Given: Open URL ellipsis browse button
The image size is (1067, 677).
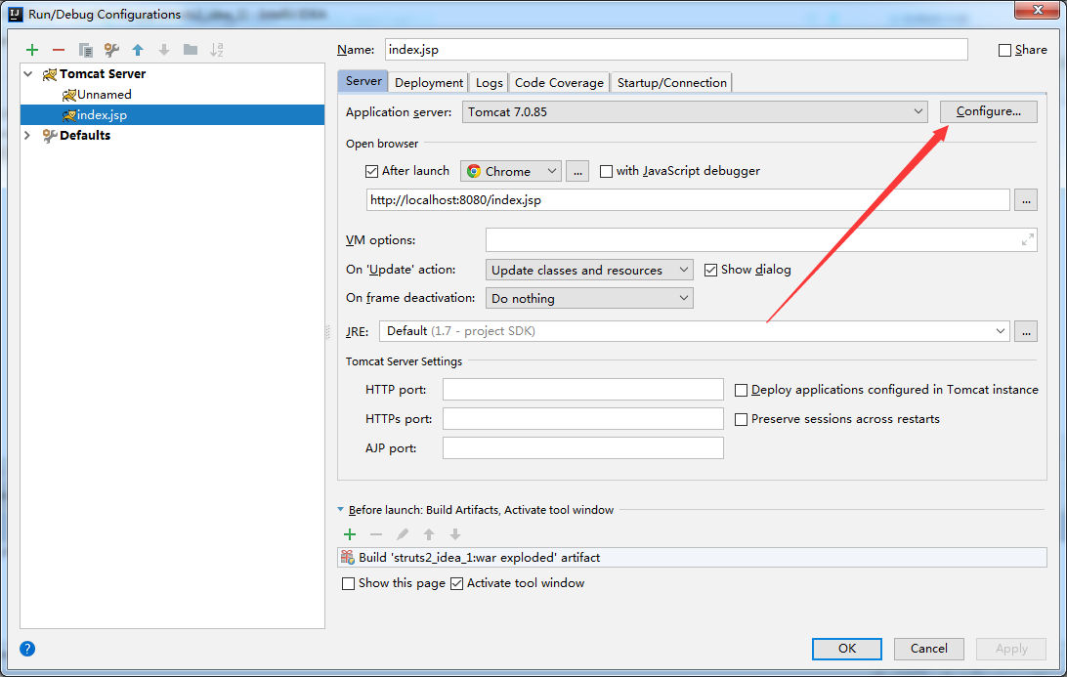Looking at the screenshot, I should click(1026, 200).
